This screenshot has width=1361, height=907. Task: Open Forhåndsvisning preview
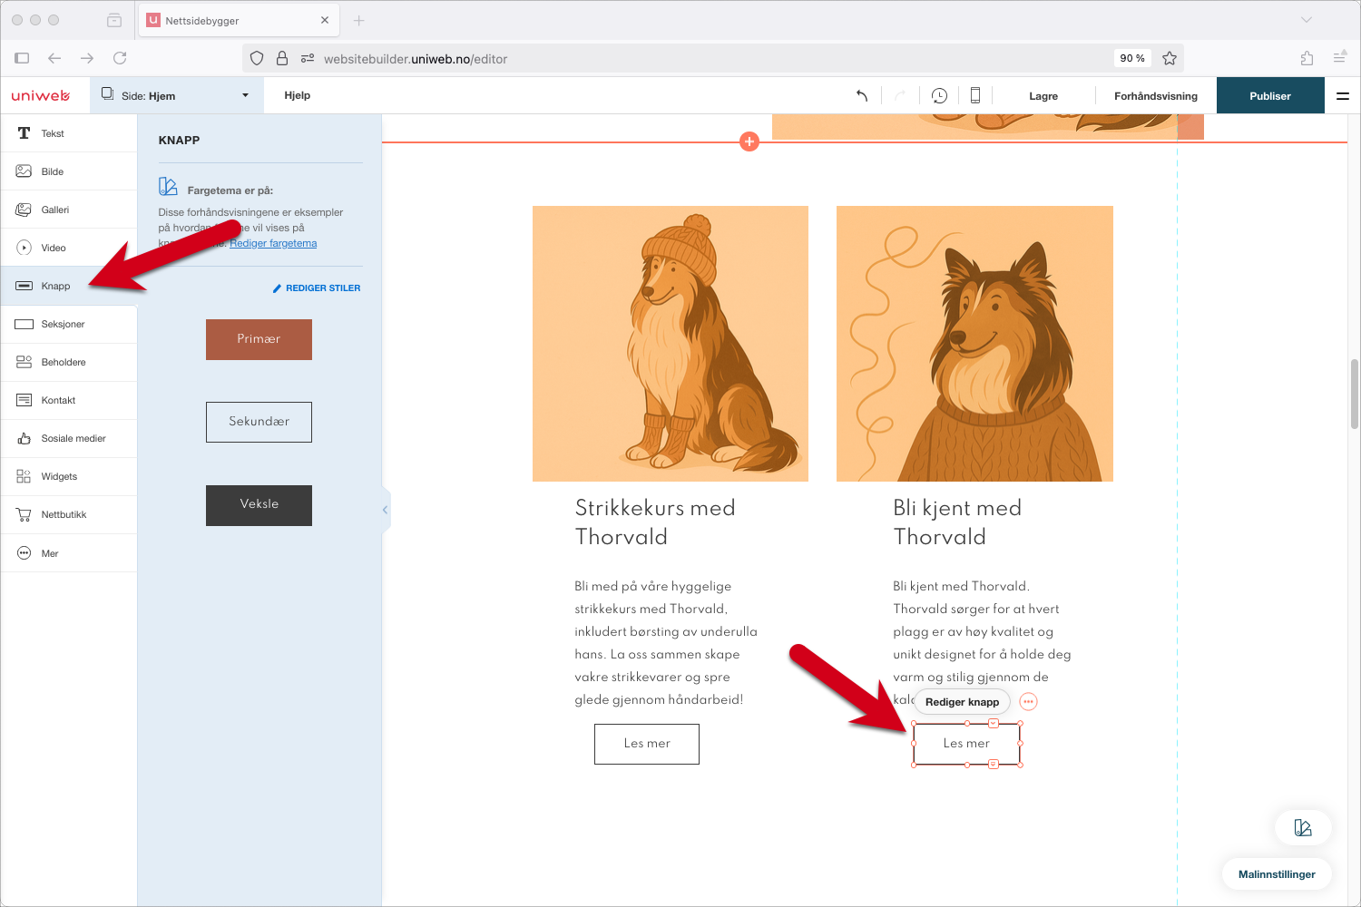(1156, 95)
